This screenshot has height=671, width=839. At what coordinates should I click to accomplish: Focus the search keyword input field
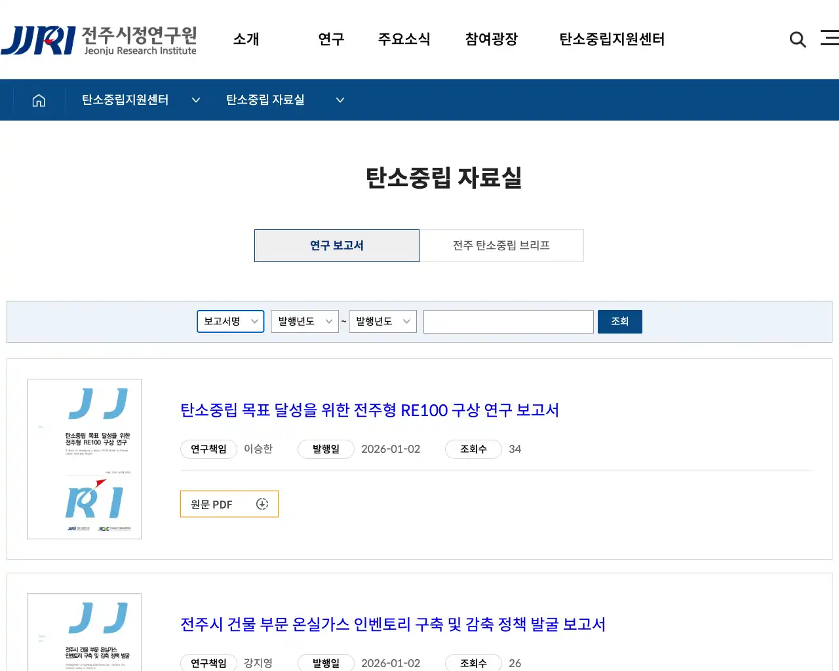tap(509, 322)
